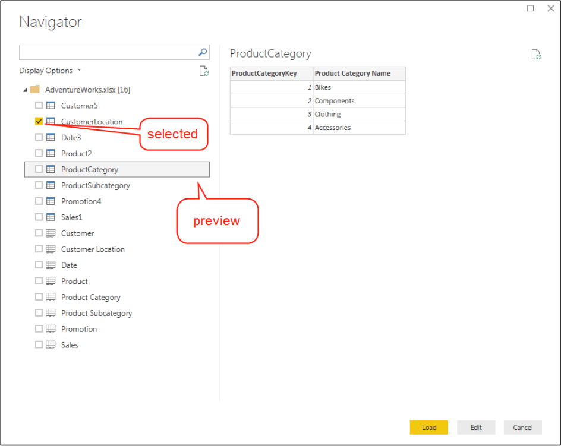This screenshot has width=561, height=446.
Task: Select the Sales1 table name
Action: pos(71,217)
